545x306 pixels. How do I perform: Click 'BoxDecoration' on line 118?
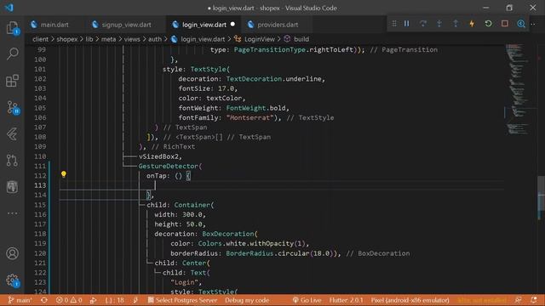tap(228, 234)
